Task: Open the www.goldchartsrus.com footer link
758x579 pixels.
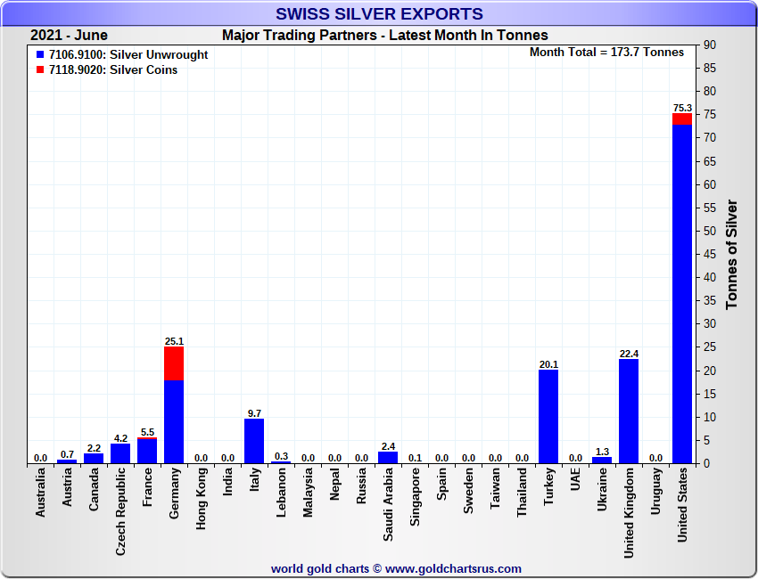Action: [453, 568]
